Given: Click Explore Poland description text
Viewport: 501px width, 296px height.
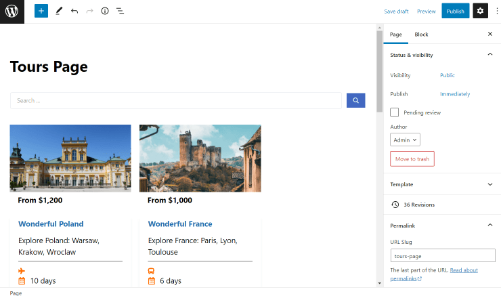Looking at the screenshot, I should [59, 246].
